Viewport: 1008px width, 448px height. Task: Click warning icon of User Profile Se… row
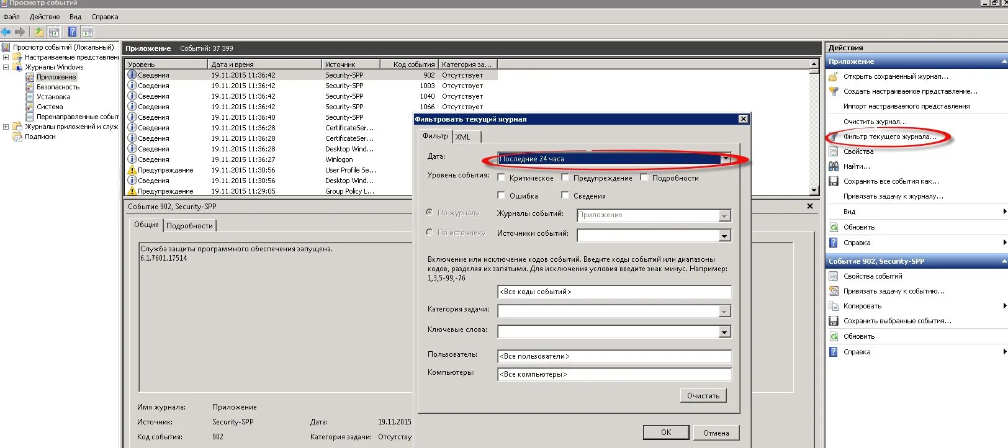coord(132,170)
